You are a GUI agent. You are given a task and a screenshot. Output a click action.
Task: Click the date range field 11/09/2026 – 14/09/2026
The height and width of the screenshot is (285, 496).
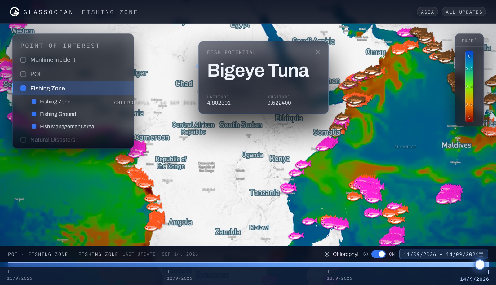pyautogui.click(x=444, y=254)
